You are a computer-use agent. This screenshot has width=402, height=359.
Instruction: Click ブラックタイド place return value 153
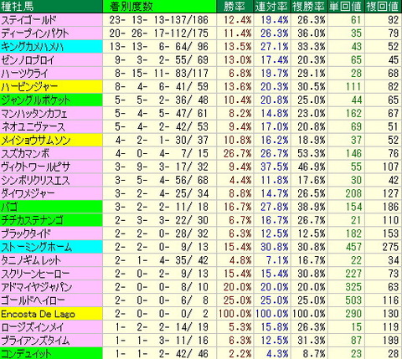tap(390, 234)
